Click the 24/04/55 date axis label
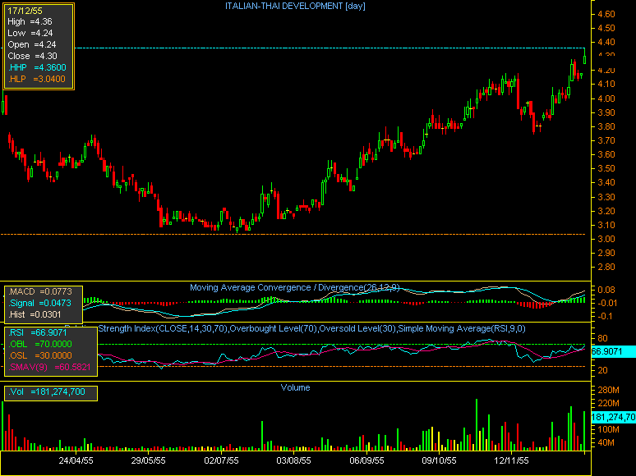The width and height of the screenshot is (636, 476). click(76, 460)
